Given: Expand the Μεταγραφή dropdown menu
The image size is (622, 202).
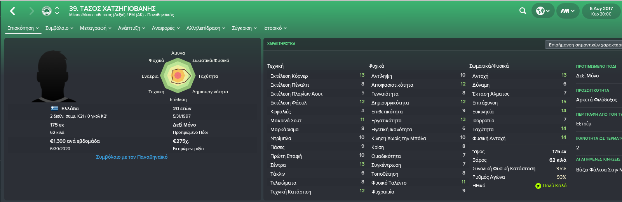Looking at the screenshot, I should coord(96,28).
